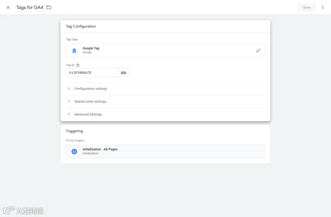Close the Tags for GA4 editor
The height and width of the screenshot is (217, 331).
[8, 7]
